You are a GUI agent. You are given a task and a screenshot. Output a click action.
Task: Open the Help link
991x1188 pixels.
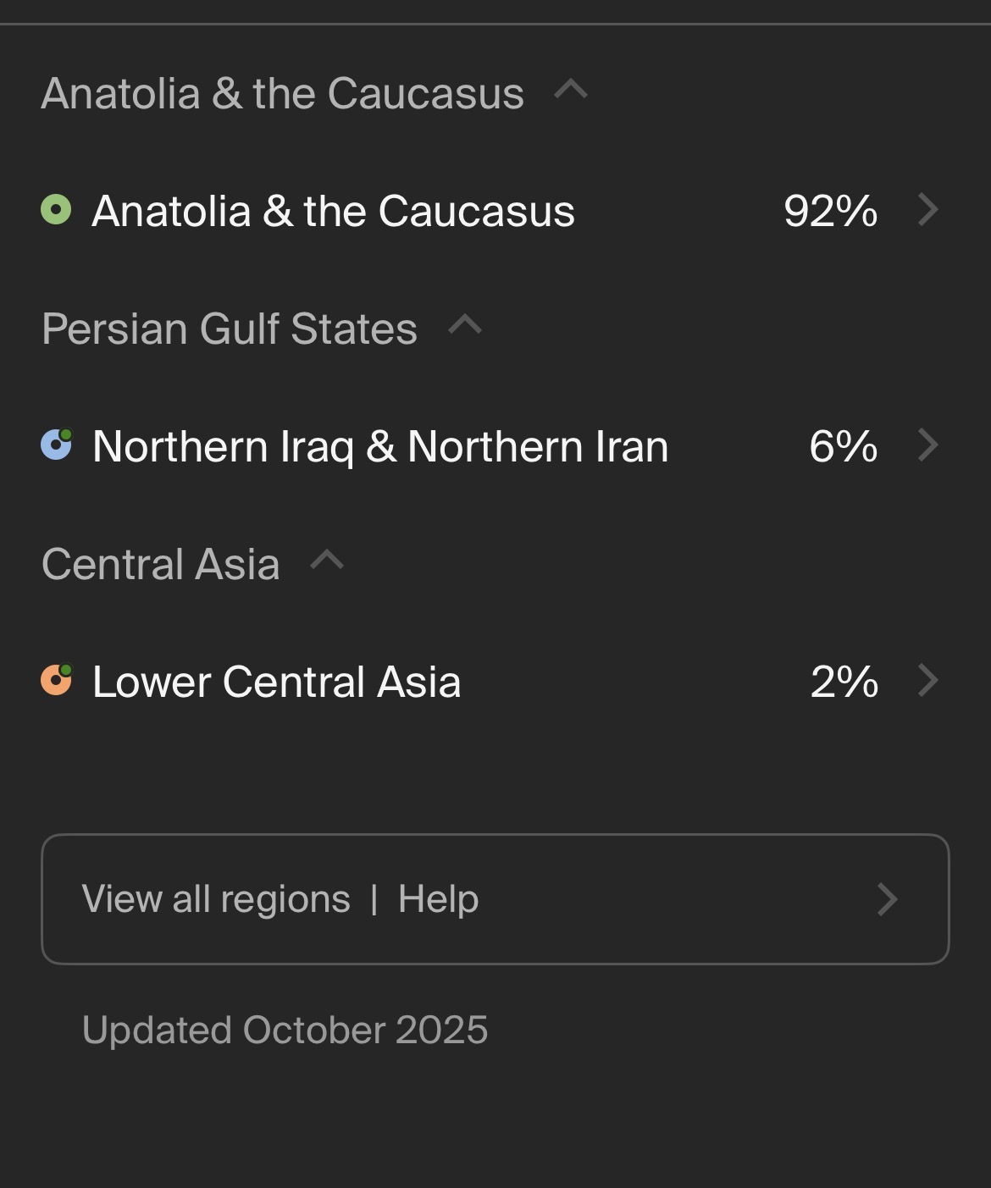pos(438,899)
